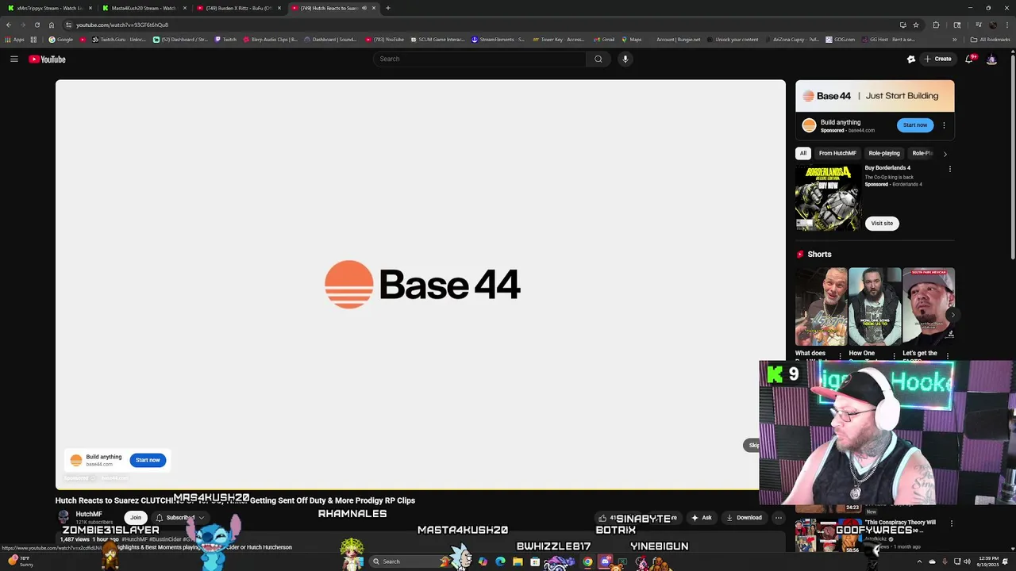Open the YouTube account avatar menu
The image size is (1016, 571).
pyautogui.click(x=991, y=59)
